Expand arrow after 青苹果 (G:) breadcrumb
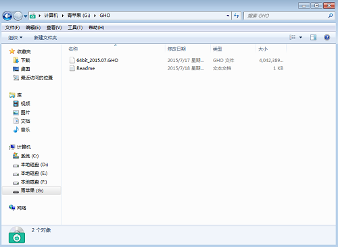The height and width of the screenshot is (247, 338). (95, 16)
